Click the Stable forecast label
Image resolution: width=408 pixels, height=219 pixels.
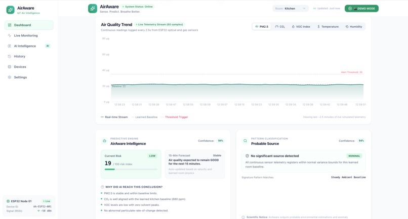pos(217,155)
